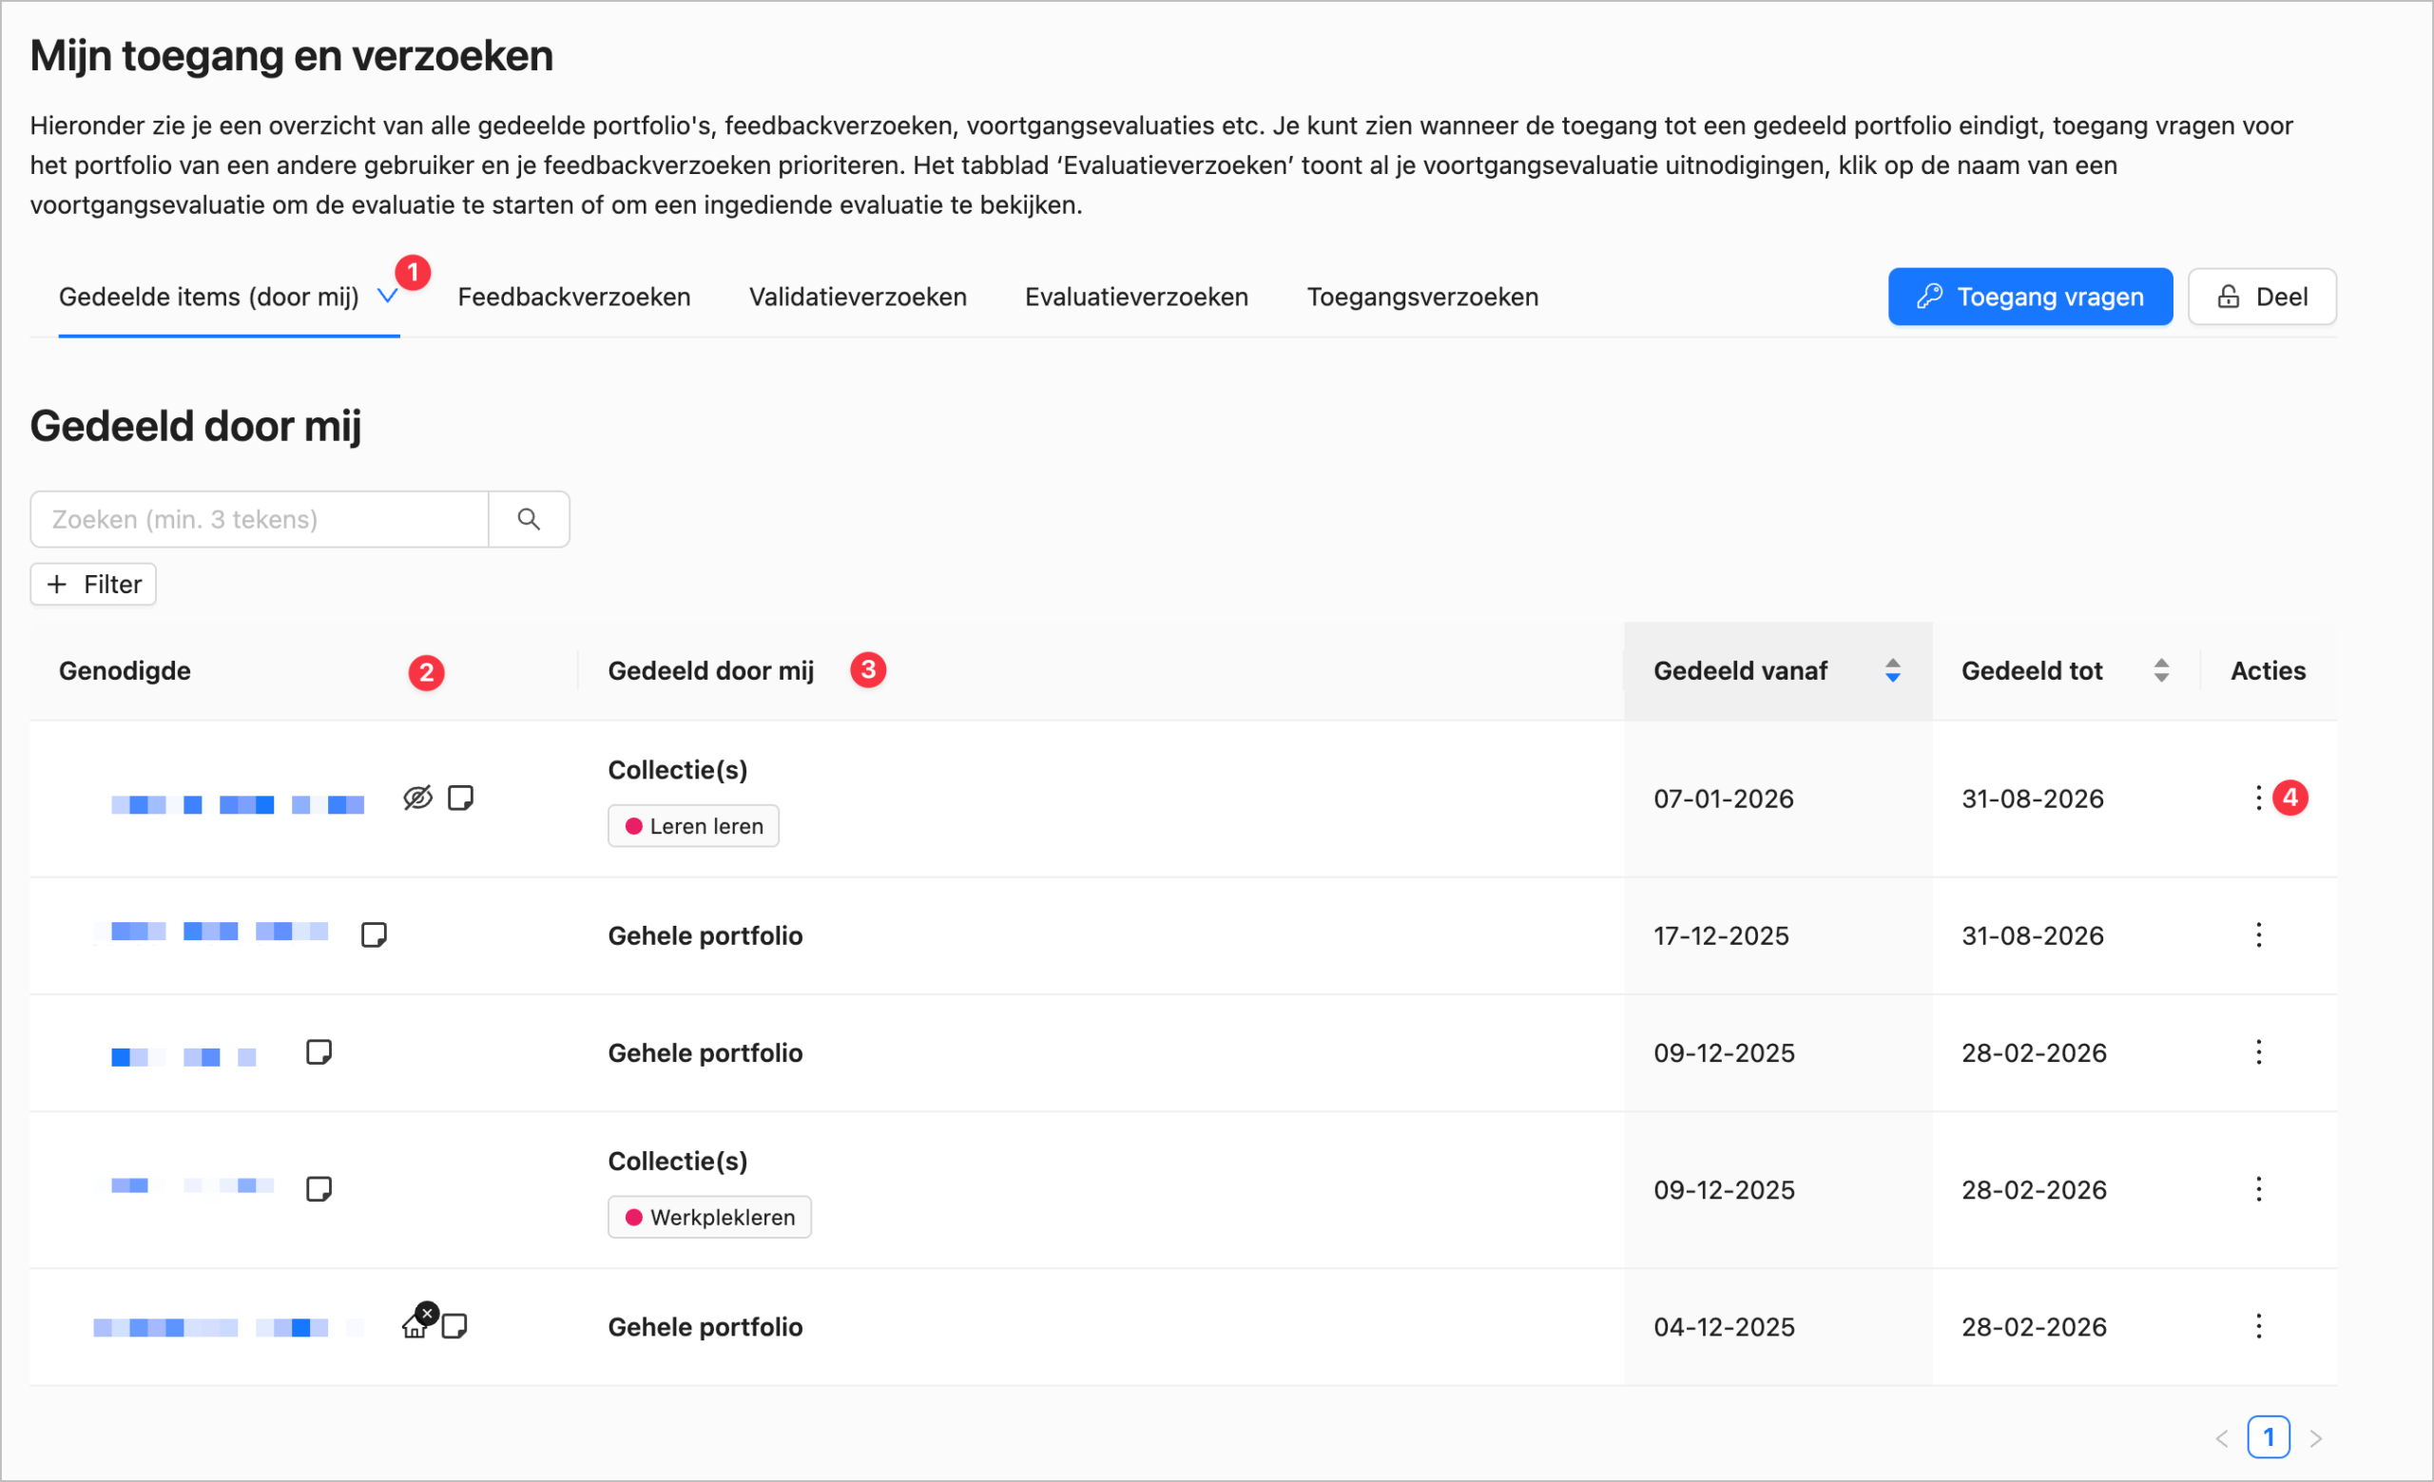Image resolution: width=2434 pixels, height=1482 pixels.
Task: Open actions menu for row dated 17-12-2025
Action: point(2258,935)
